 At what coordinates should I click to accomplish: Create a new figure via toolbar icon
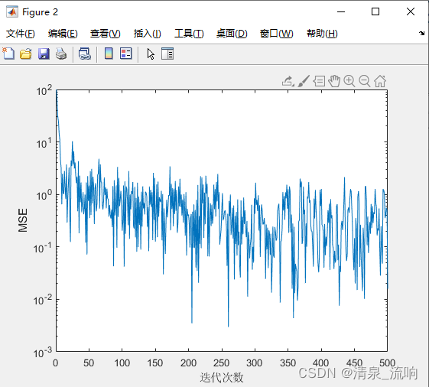click(8, 54)
